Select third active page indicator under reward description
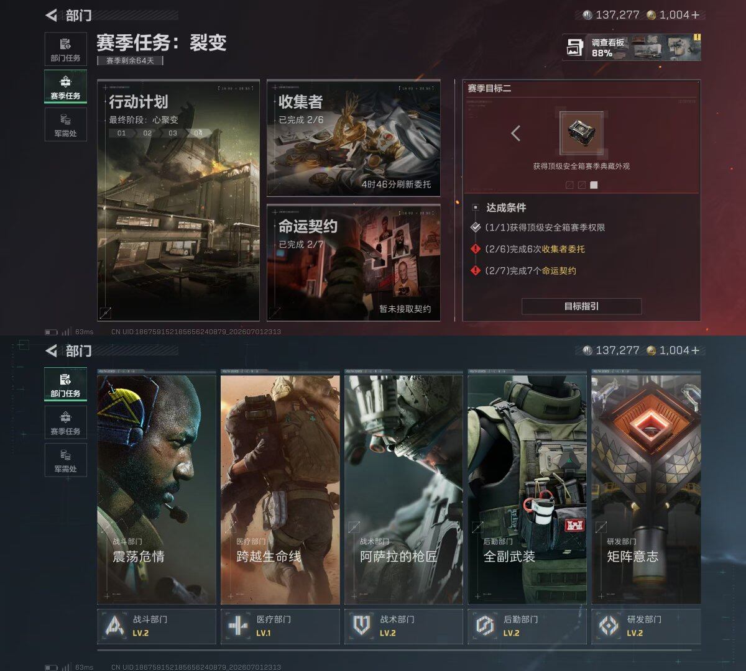 point(594,185)
